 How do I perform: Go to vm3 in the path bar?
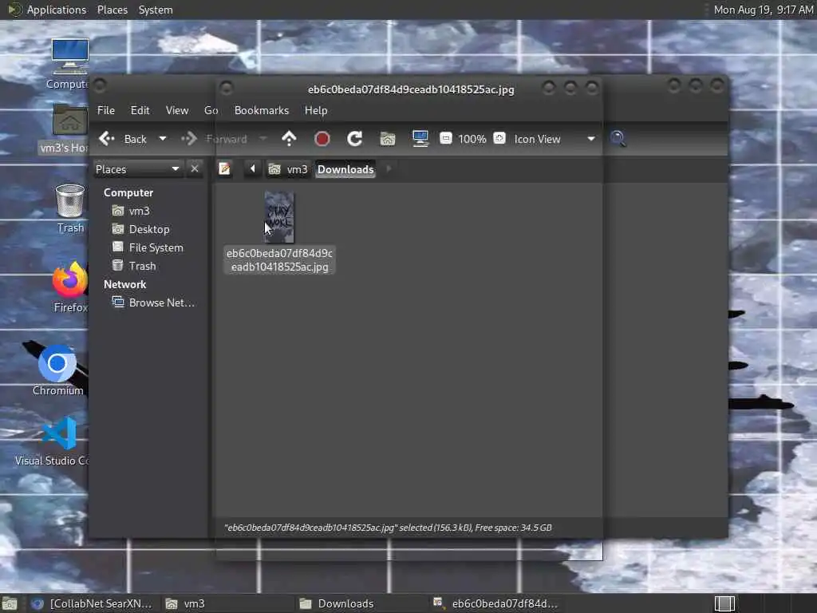(288, 169)
